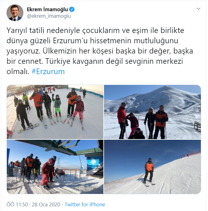Open the group skiing photo with snowboarder

point(55,112)
